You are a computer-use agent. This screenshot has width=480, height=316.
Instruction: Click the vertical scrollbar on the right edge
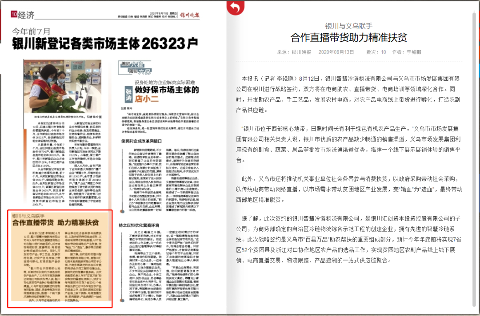click(477, 155)
